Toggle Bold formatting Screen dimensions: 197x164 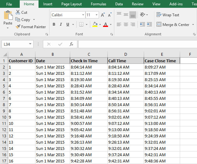pyautogui.click(x=54, y=24)
